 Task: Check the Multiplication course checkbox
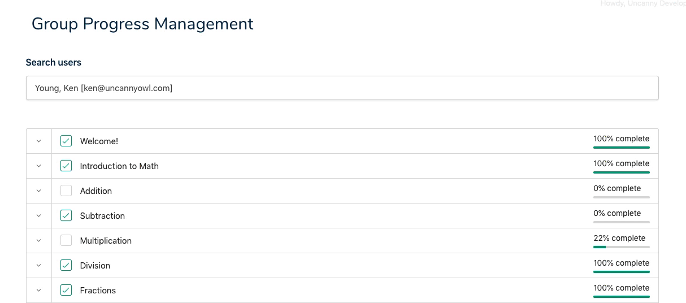66,240
